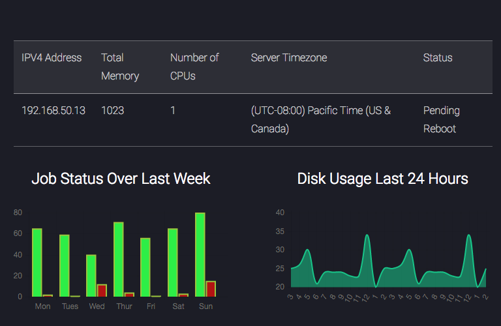The image size is (501, 326).
Task: Click Monday's green bar in chart
Action: (37, 263)
